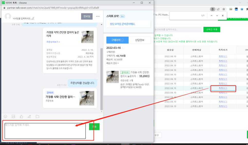This screenshot has height=145, width=248.
Task: Click the partner.talk.naver.com URL bar
Action: coord(53,8)
